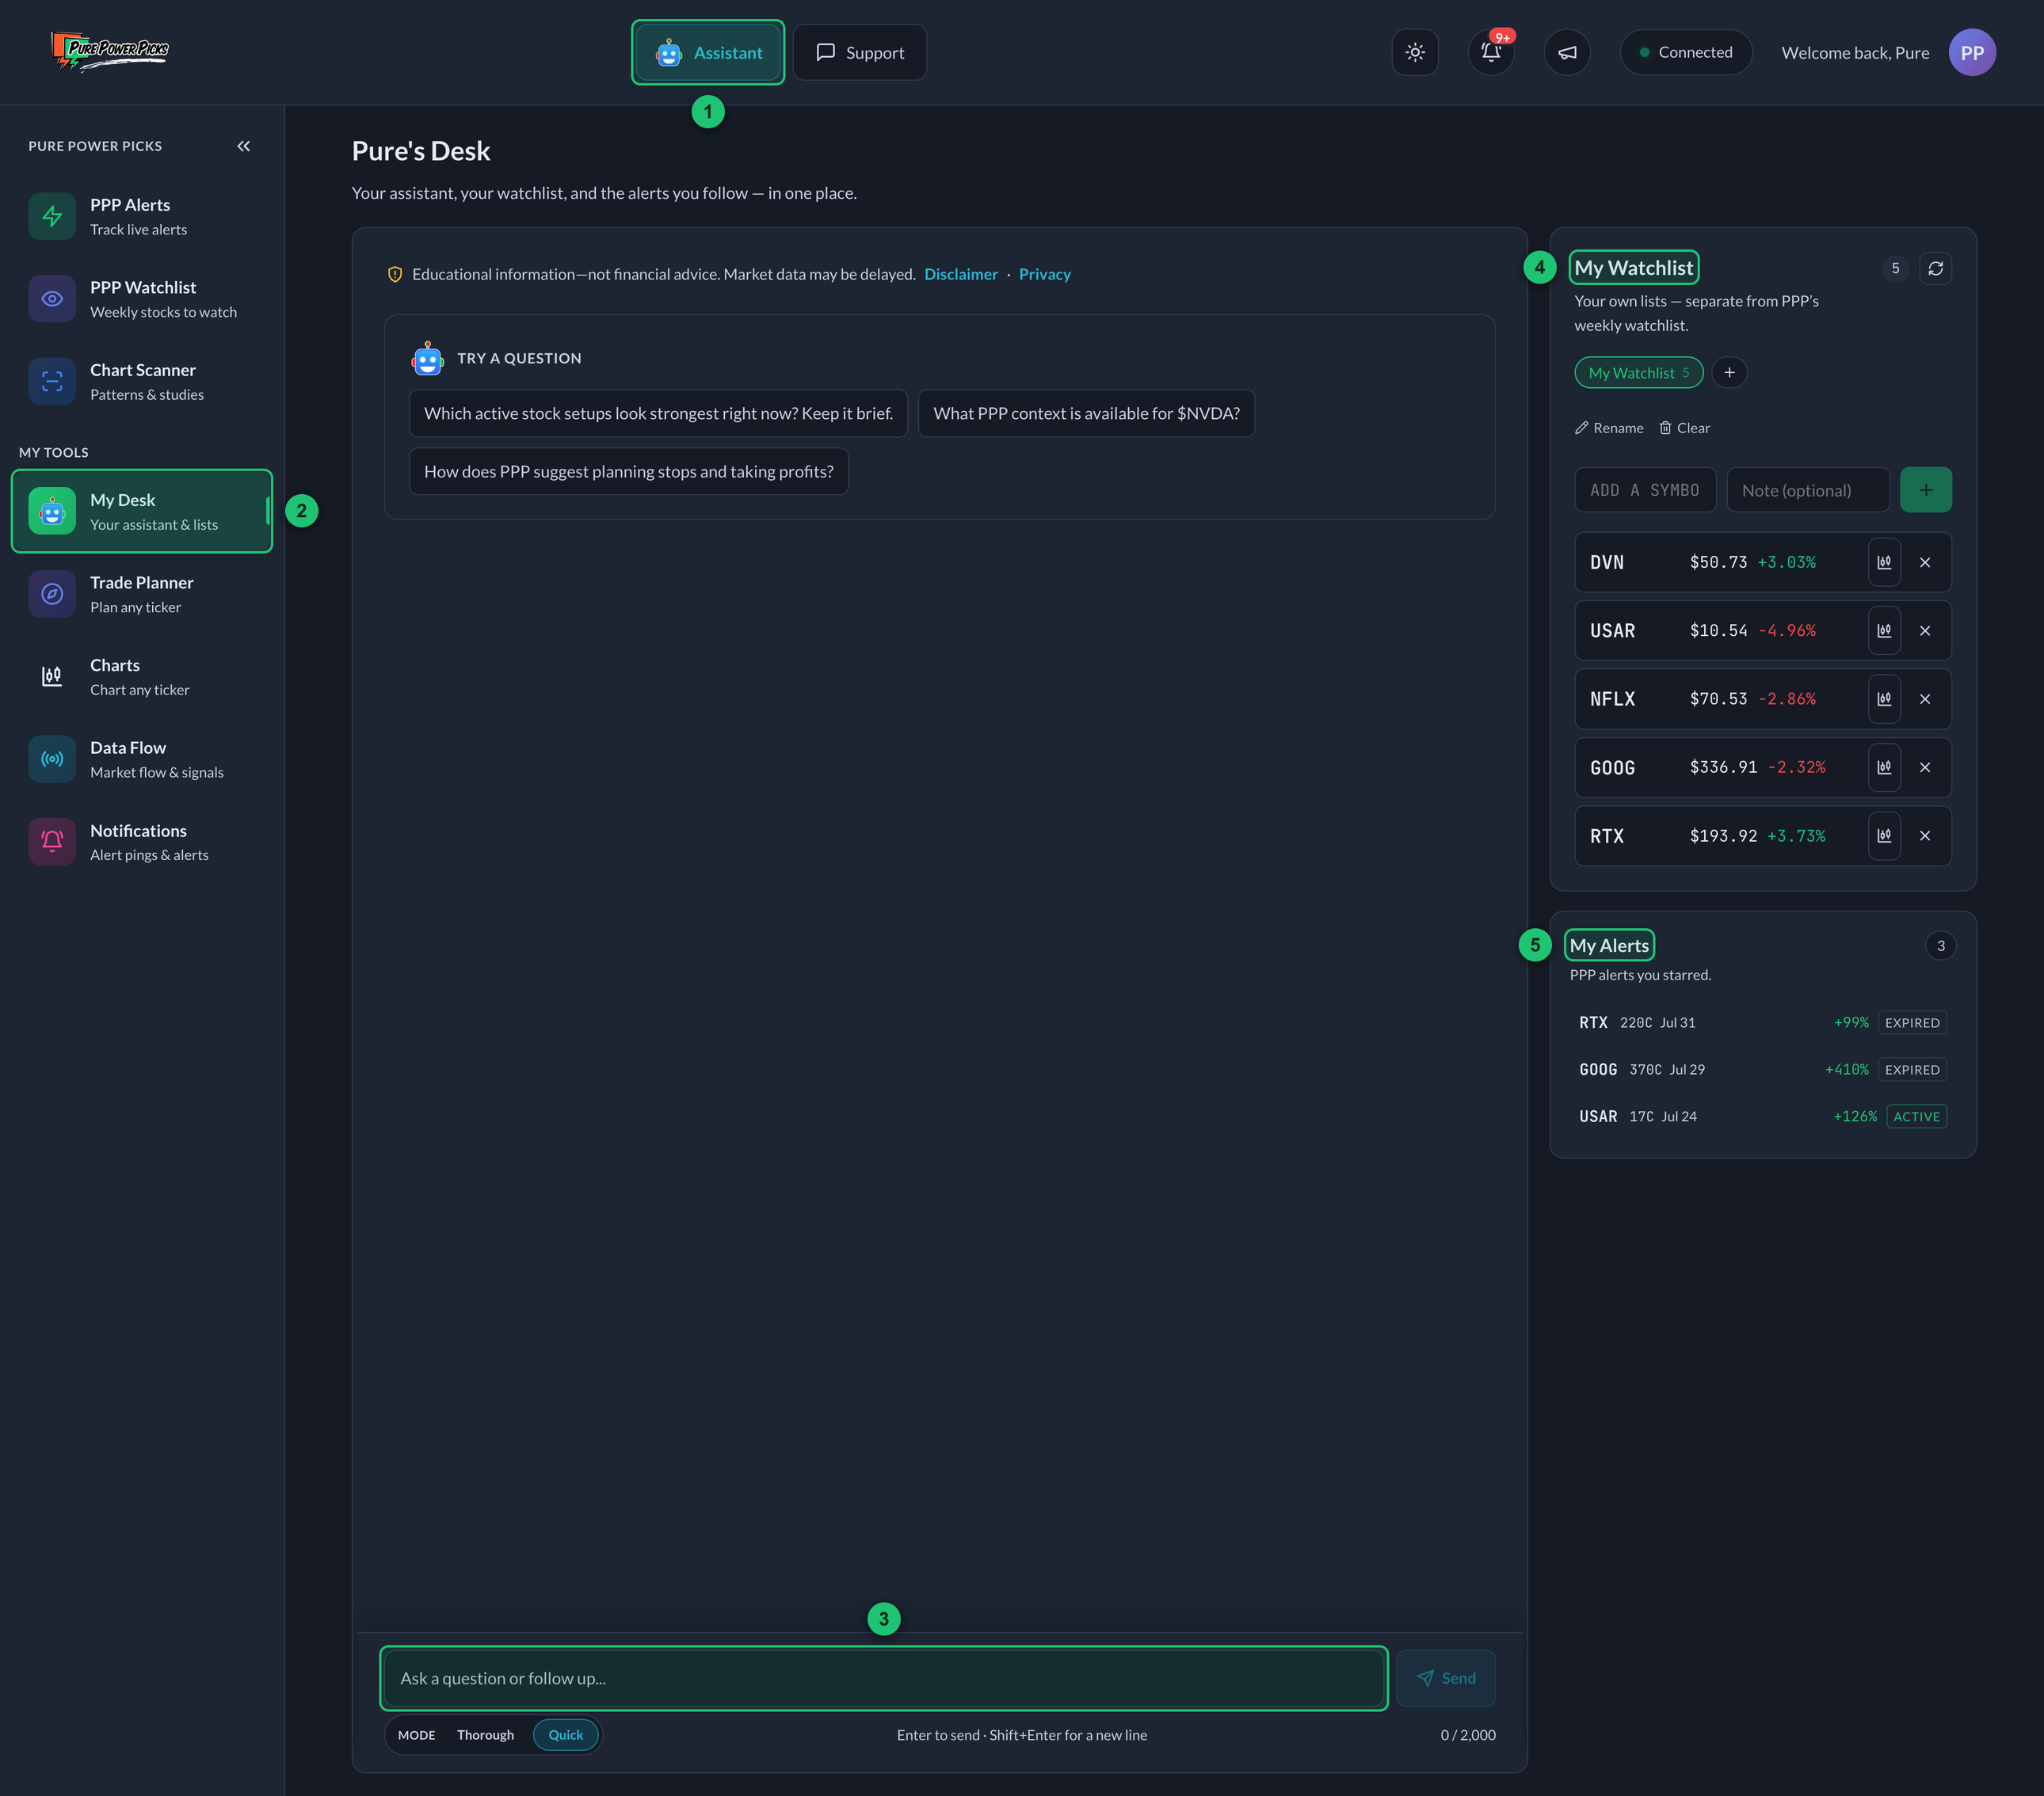The width and height of the screenshot is (2044, 1796).
Task: Open the Privacy link
Action: pyautogui.click(x=1044, y=274)
